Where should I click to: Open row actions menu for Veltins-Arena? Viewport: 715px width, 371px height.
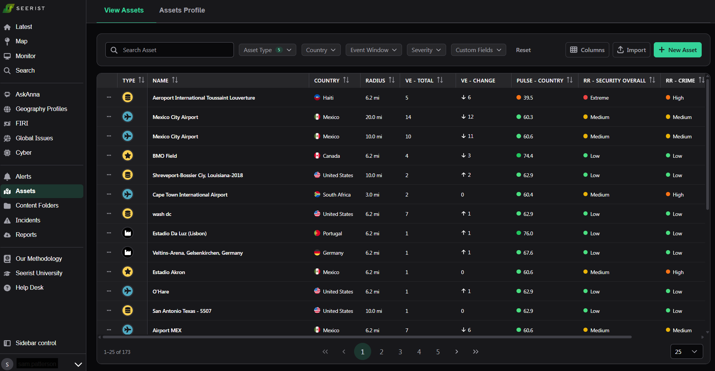(x=109, y=252)
